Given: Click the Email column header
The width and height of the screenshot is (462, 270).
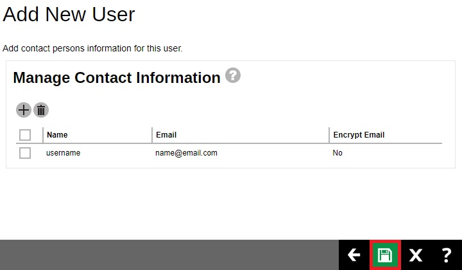Looking at the screenshot, I should (x=166, y=135).
